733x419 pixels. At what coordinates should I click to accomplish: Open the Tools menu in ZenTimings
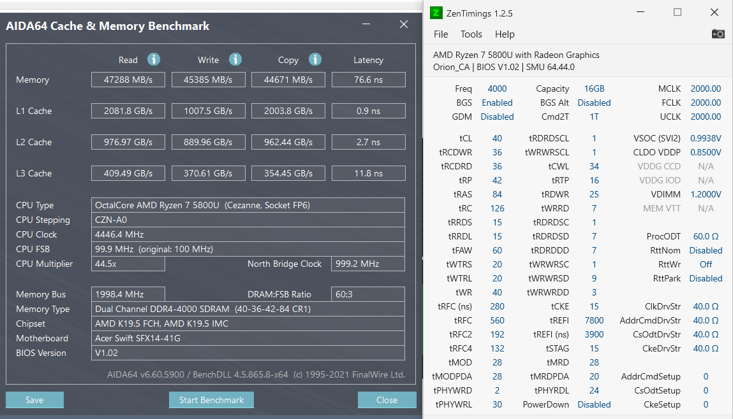471,34
